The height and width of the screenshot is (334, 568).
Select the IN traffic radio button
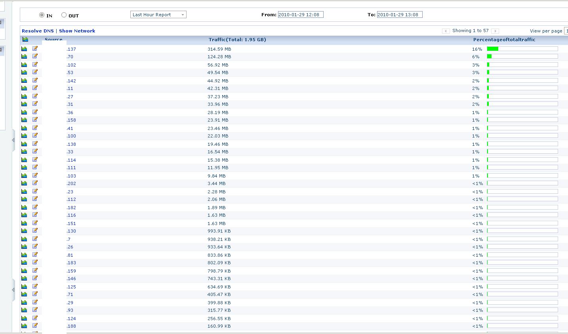[x=42, y=15]
